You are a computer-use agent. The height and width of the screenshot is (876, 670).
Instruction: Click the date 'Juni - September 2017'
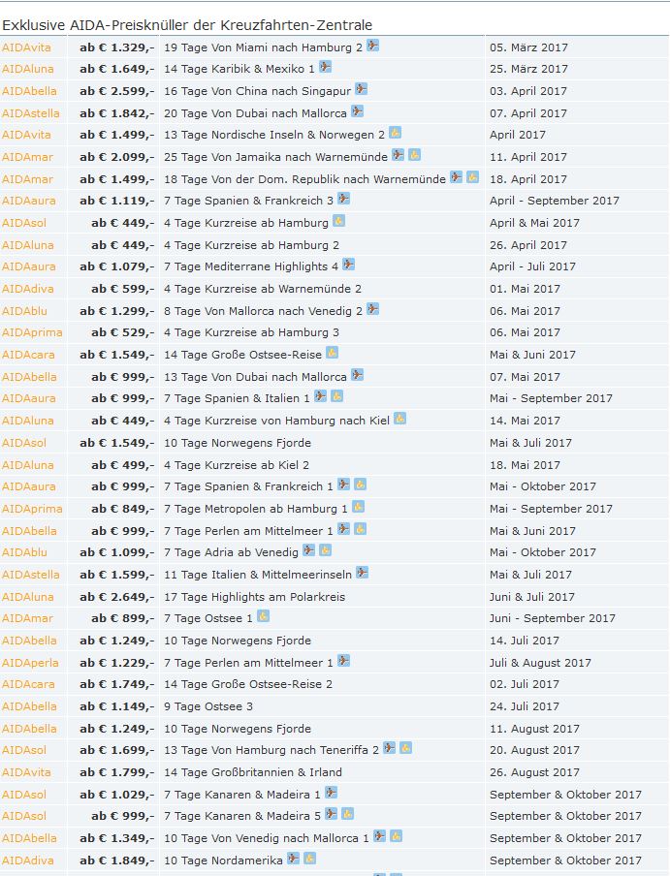click(553, 618)
